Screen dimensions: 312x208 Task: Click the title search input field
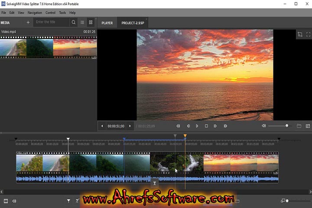click(51, 22)
